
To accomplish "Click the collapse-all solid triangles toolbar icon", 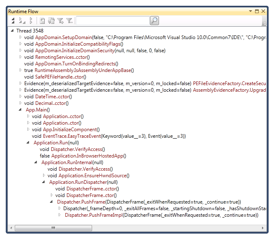I will [x=13, y=21].
